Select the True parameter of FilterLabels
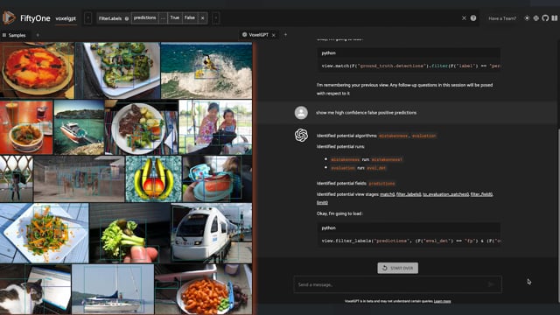560x315 pixels. 175,17
